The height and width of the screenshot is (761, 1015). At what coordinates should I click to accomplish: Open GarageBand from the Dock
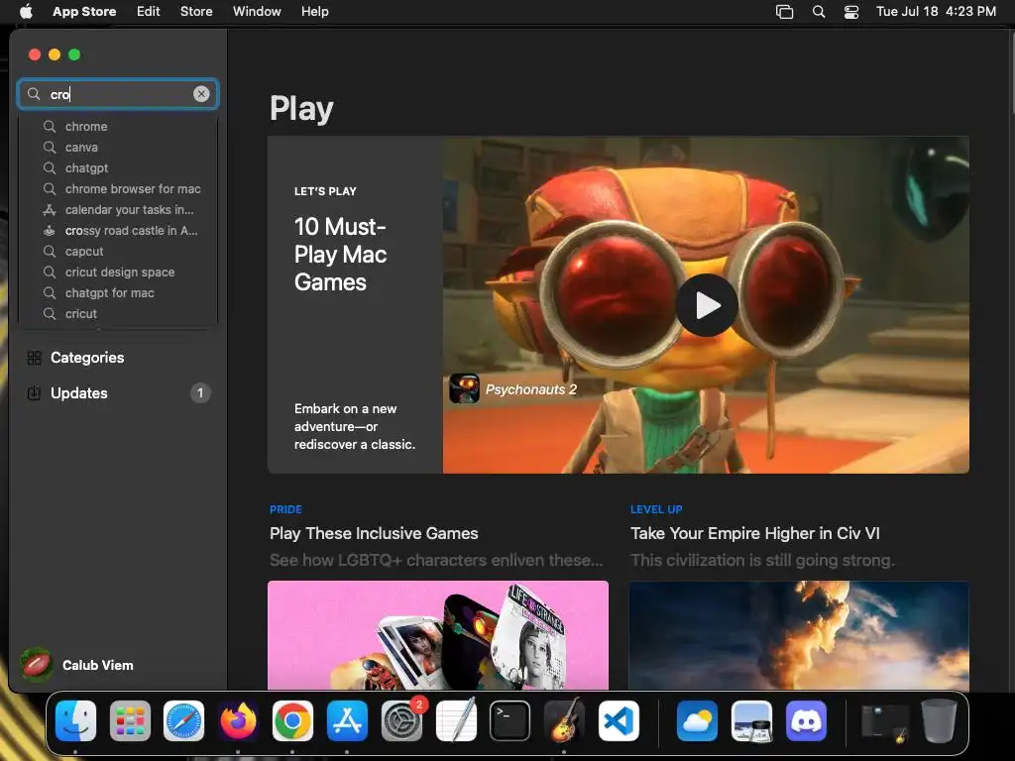[564, 720]
